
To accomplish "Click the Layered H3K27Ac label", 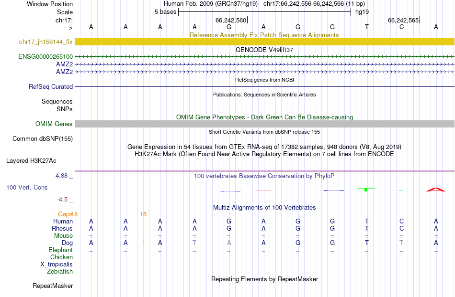I will [x=31, y=161].
